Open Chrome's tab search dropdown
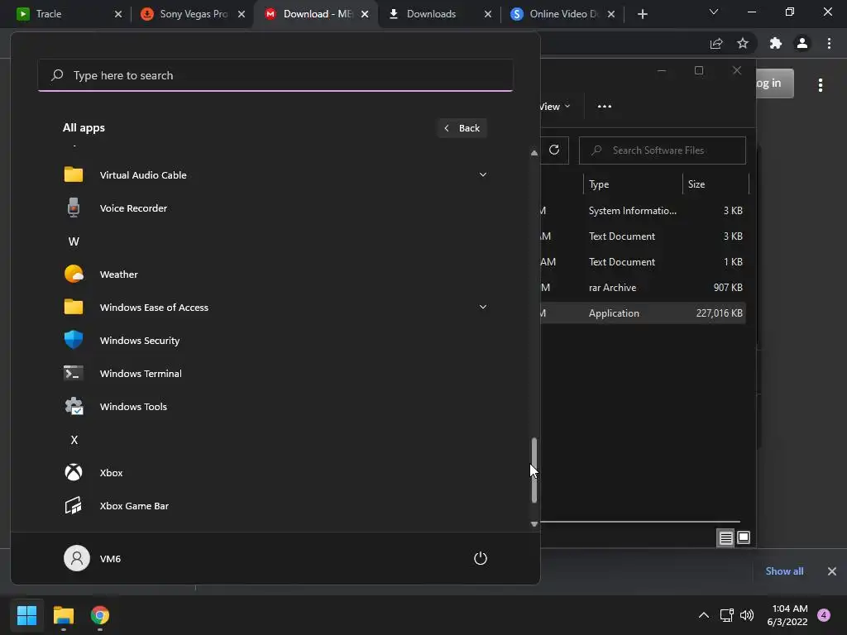Screen dimensions: 847x635 tap(714, 12)
